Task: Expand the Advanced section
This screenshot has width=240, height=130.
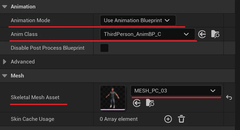Action: 5,62
